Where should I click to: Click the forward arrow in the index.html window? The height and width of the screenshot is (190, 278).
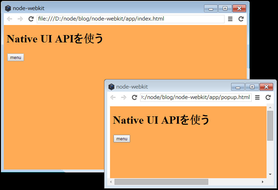pyautogui.click(x=20, y=19)
